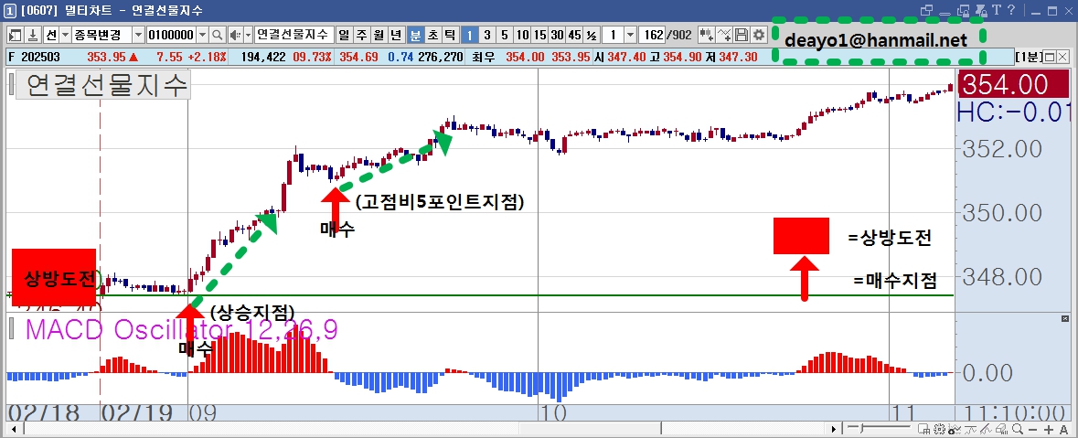Click the magnifier symbol search icon
Viewport: 1078px width, 438px height.
[x=217, y=35]
